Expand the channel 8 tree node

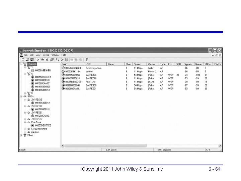point(25,93)
